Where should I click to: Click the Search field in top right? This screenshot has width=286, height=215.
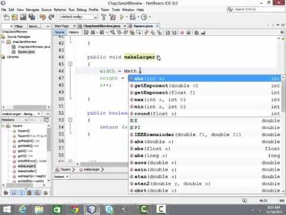(x=256, y=10)
